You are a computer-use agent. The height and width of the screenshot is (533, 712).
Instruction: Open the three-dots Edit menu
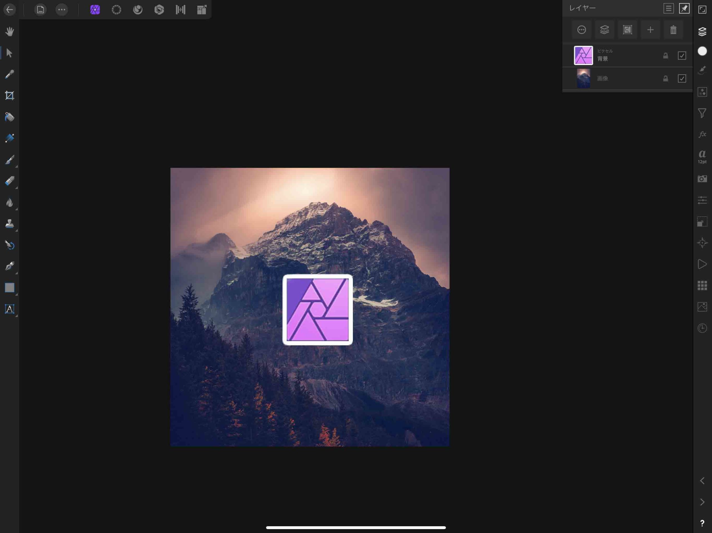tap(62, 10)
